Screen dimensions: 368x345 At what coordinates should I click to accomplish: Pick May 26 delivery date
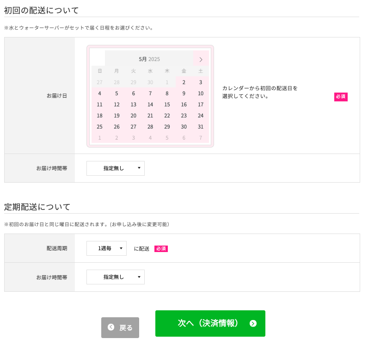(117, 127)
